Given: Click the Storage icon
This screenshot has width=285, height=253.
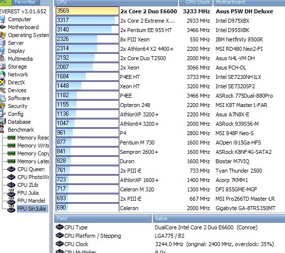Looking at the screenshot, I should point(2,67).
